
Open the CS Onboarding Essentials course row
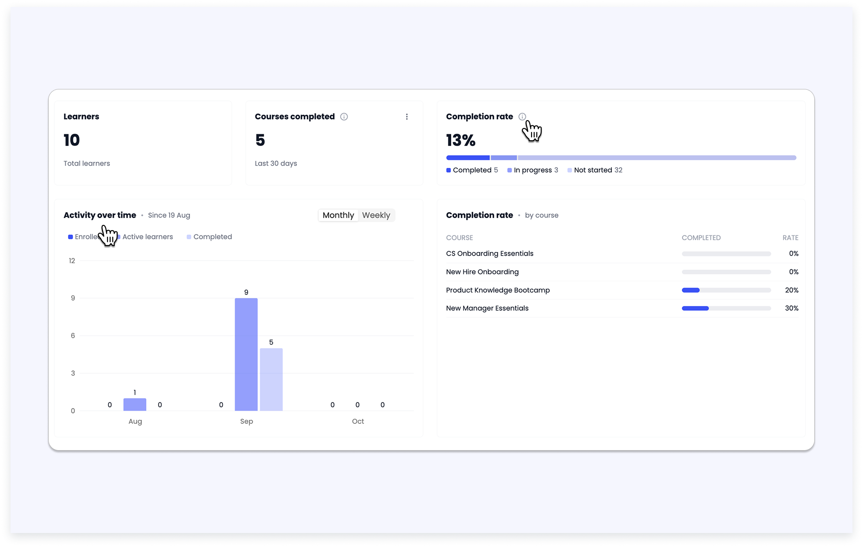tap(622, 254)
